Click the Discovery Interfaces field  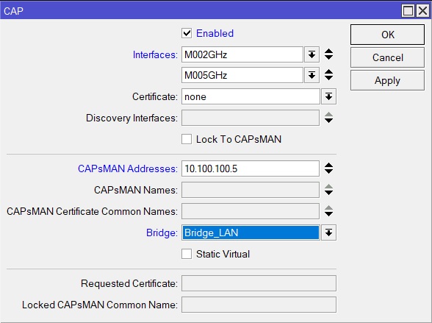click(x=251, y=118)
